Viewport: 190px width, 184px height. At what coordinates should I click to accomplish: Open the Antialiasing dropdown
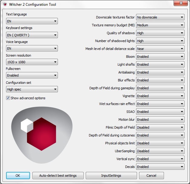click(x=160, y=72)
